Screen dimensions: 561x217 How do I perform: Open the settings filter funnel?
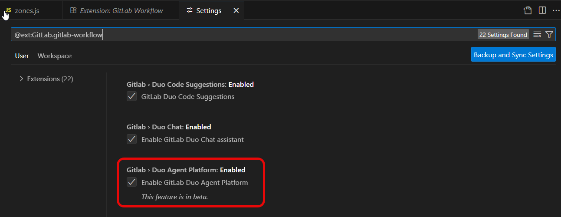coord(549,35)
